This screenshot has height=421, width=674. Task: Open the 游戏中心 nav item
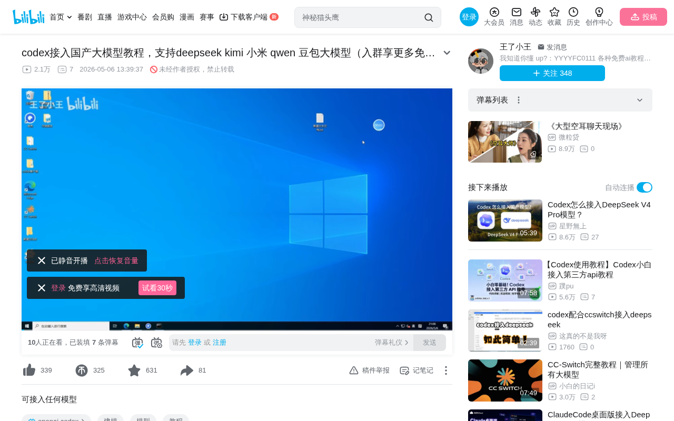[x=132, y=17]
